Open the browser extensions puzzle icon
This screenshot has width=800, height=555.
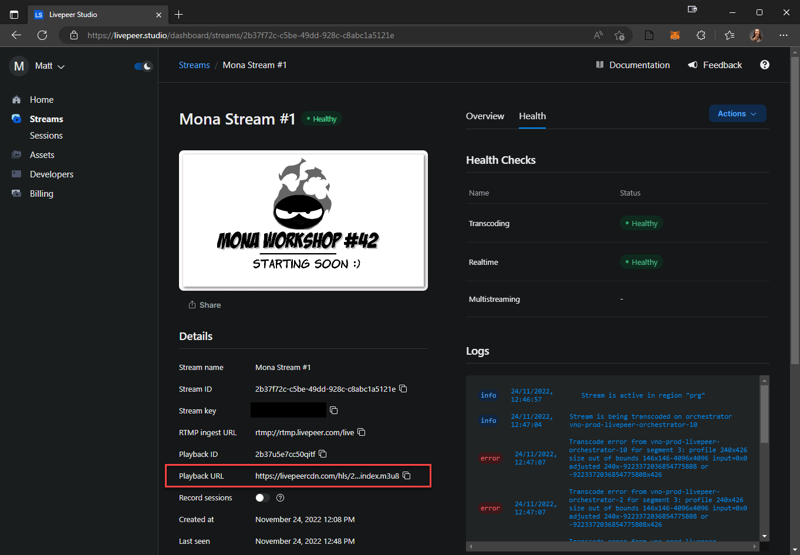(701, 35)
